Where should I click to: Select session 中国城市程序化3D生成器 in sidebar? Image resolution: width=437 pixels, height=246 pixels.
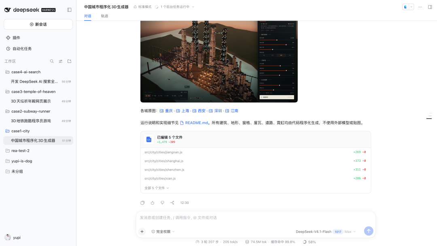[x=38, y=140]
